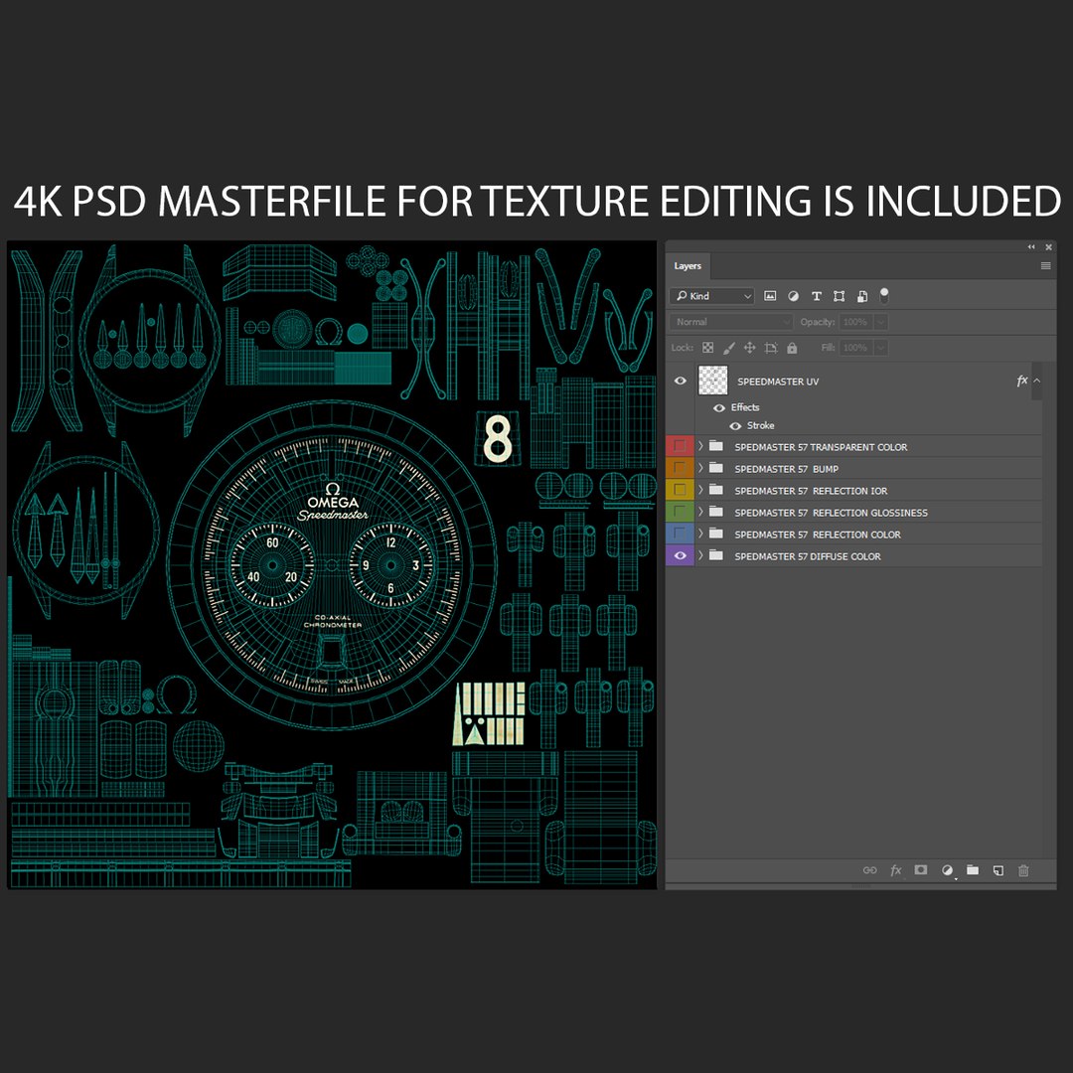Show the REFLECTION COLOR group
The image size is (1073, 1073).
coord(680,534)
